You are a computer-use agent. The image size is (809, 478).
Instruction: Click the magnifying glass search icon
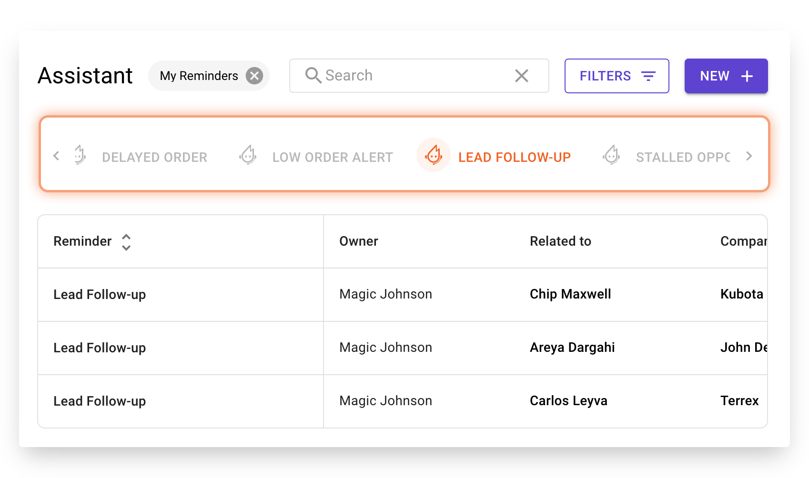[x=313, y=75]
